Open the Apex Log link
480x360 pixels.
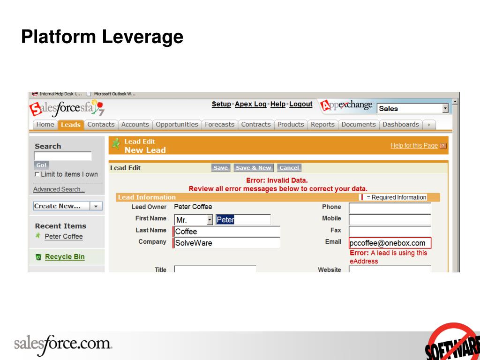[250, 104]
